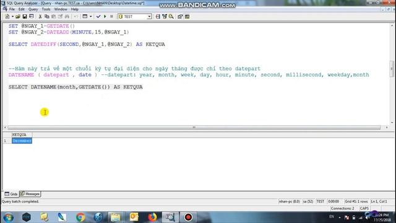Click the nhan-pc (8.0) status entry

tap(289, 201)
